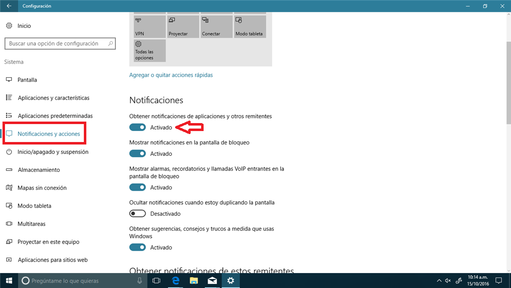Viewport: 511px width, 288px height.
Task: Click the Buscar una opción de configuración field
Action: pos(60,43)
